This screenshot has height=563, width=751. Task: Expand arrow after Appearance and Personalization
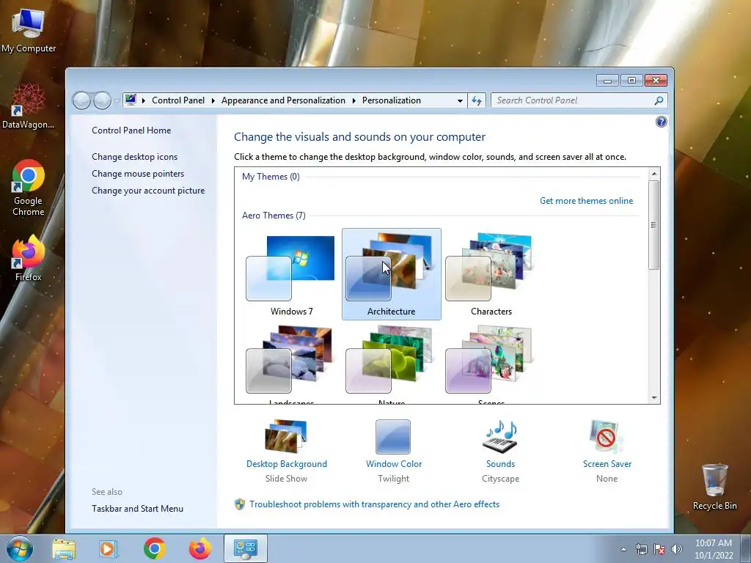tap(354, 100)
